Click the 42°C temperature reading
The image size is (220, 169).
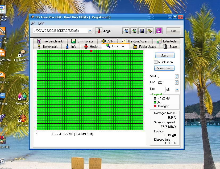[107, 31]
